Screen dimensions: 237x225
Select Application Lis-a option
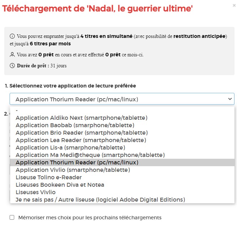click(70, 147)
